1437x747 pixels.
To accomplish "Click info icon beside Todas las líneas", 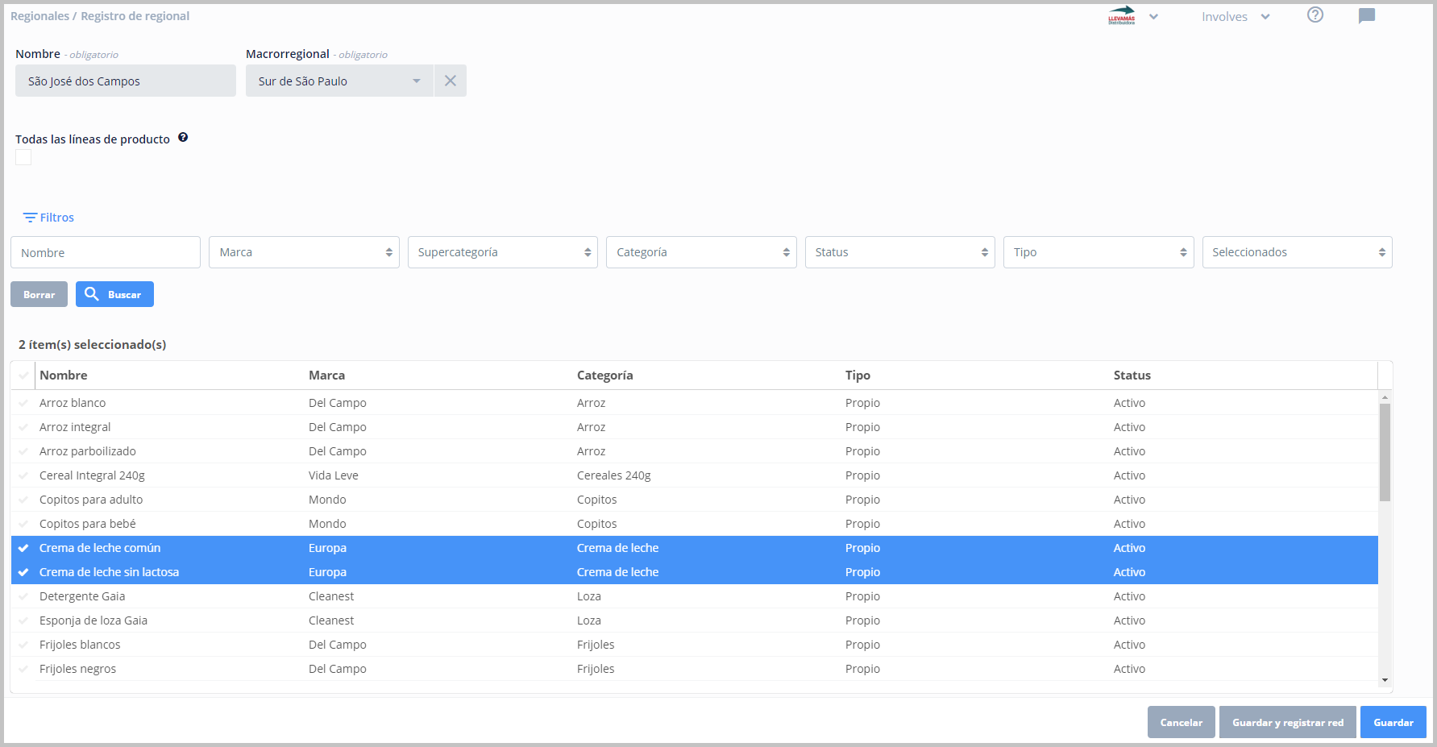I will pyautogui.click(x=183, y=138).
